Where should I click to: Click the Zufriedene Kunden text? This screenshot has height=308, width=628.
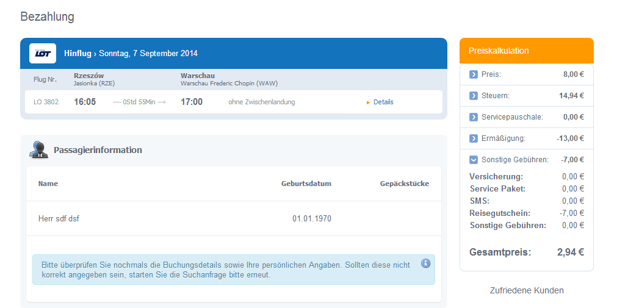point(527,290)
